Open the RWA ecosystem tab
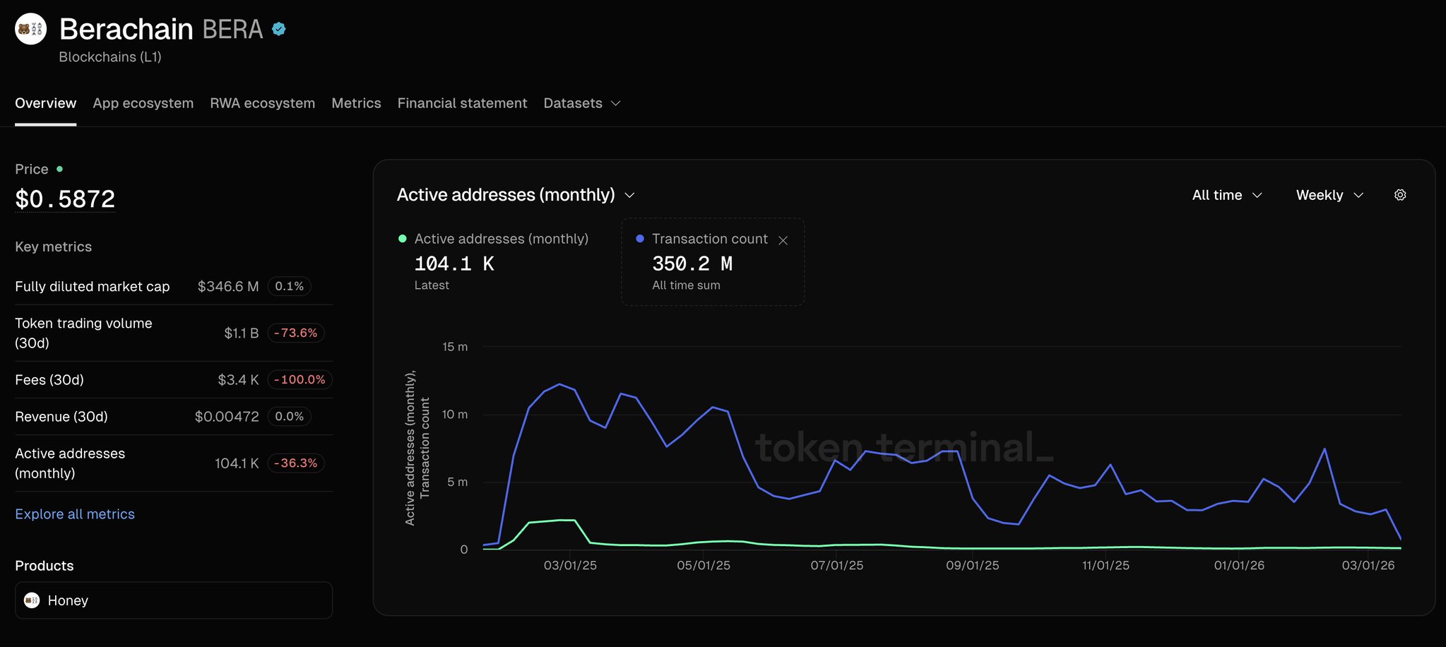 (262, 103)
